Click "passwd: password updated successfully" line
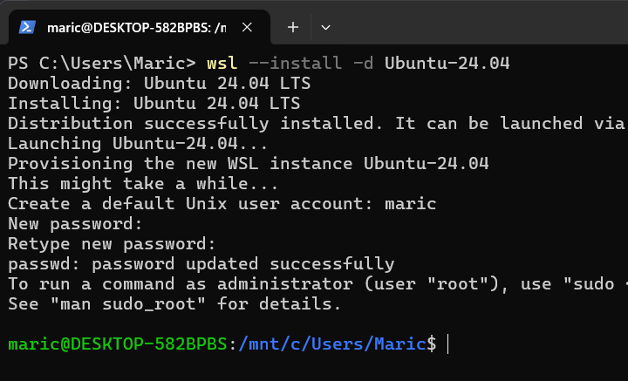 [x=201, y=263]
